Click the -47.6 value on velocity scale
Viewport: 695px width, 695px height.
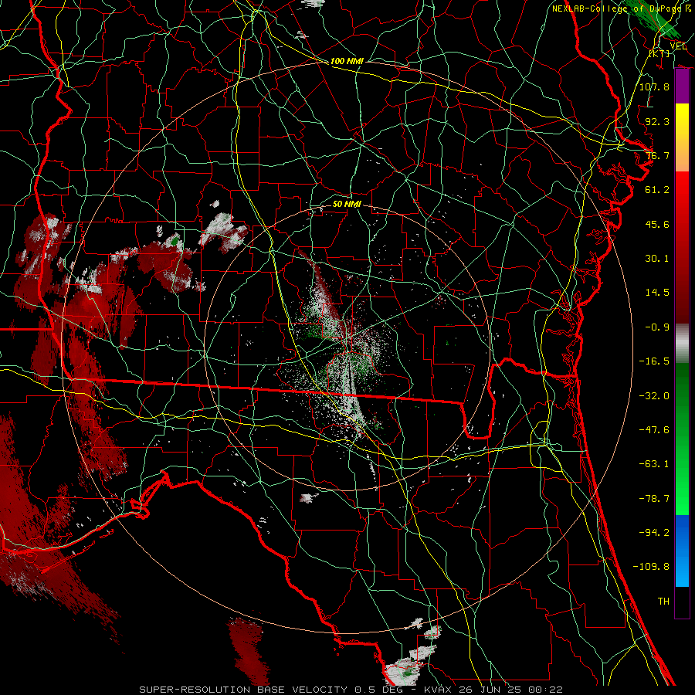point(654,429)
